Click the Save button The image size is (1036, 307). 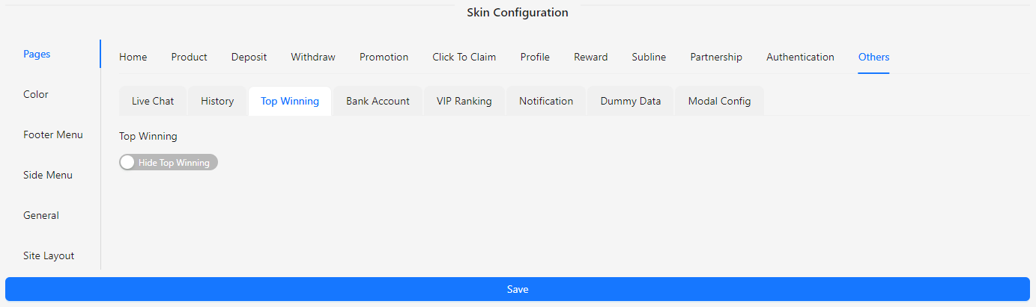pos(518,289)
